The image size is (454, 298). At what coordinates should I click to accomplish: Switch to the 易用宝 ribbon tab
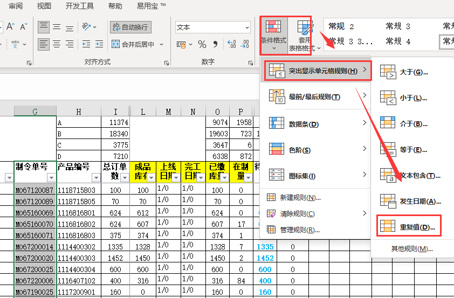[151, 6]
